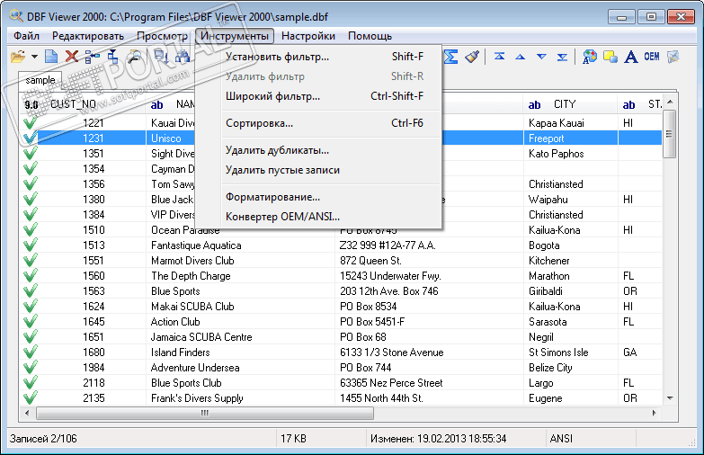Toggle the check mark for record 1645

point(30,321)
